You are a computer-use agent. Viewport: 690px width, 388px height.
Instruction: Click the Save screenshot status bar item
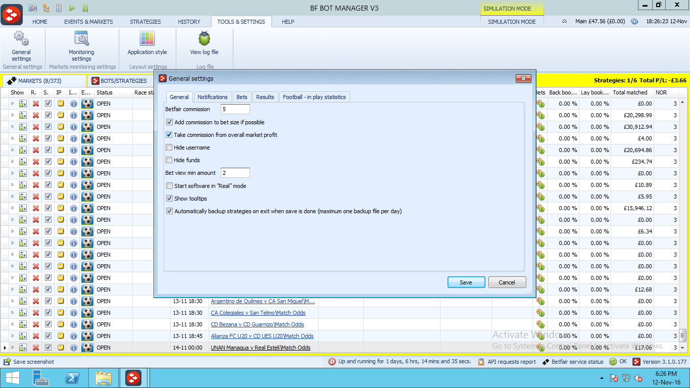tap(29, 362)
